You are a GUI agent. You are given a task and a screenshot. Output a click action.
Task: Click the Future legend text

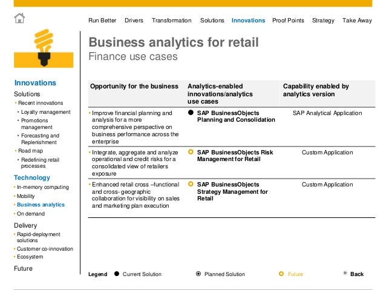click(x=295, y=274)
